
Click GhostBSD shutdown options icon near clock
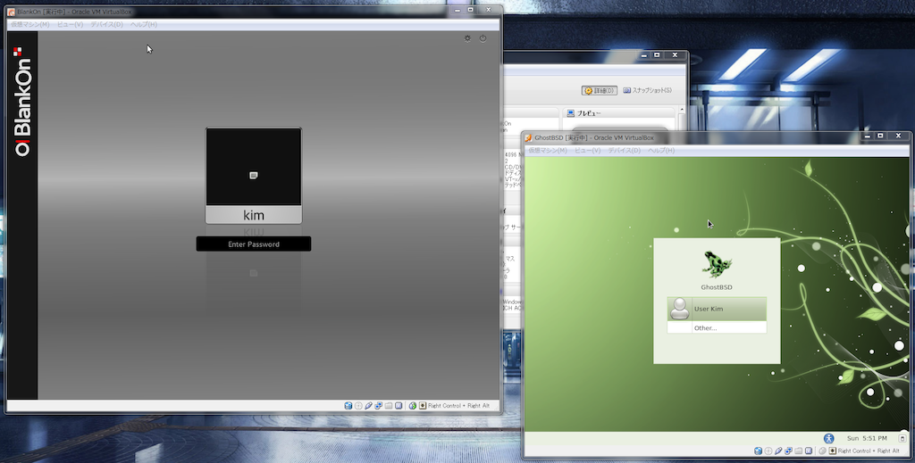point(902,438)
